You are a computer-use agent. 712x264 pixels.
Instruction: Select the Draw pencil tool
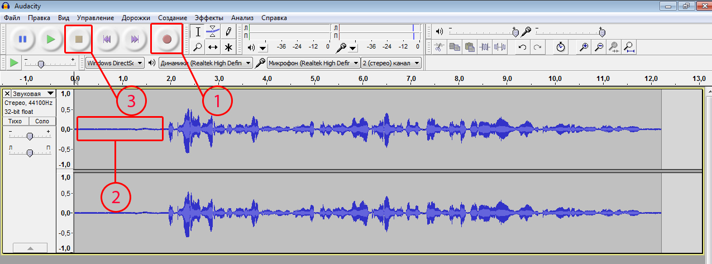tap(228, 31)
